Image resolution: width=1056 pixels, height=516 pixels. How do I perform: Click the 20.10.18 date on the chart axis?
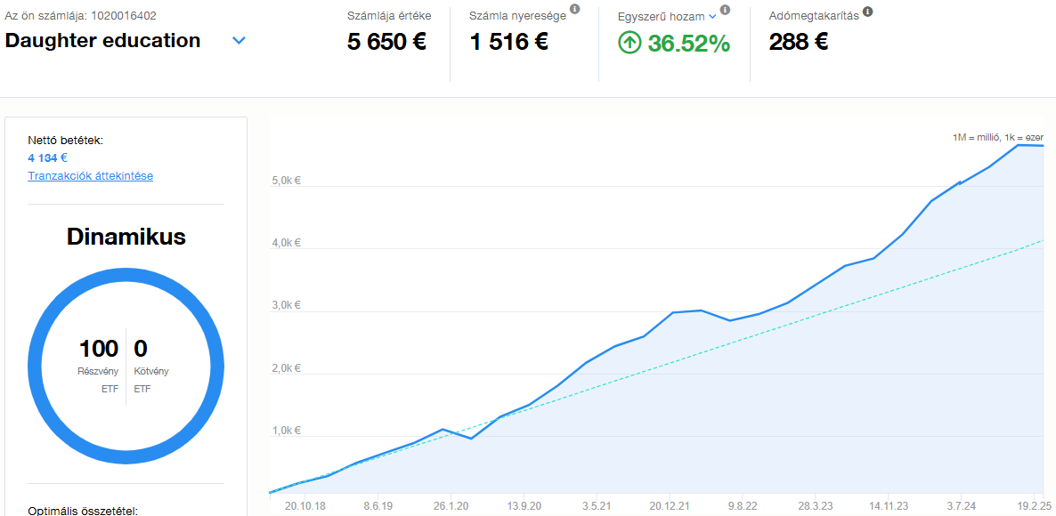point(304,506)
